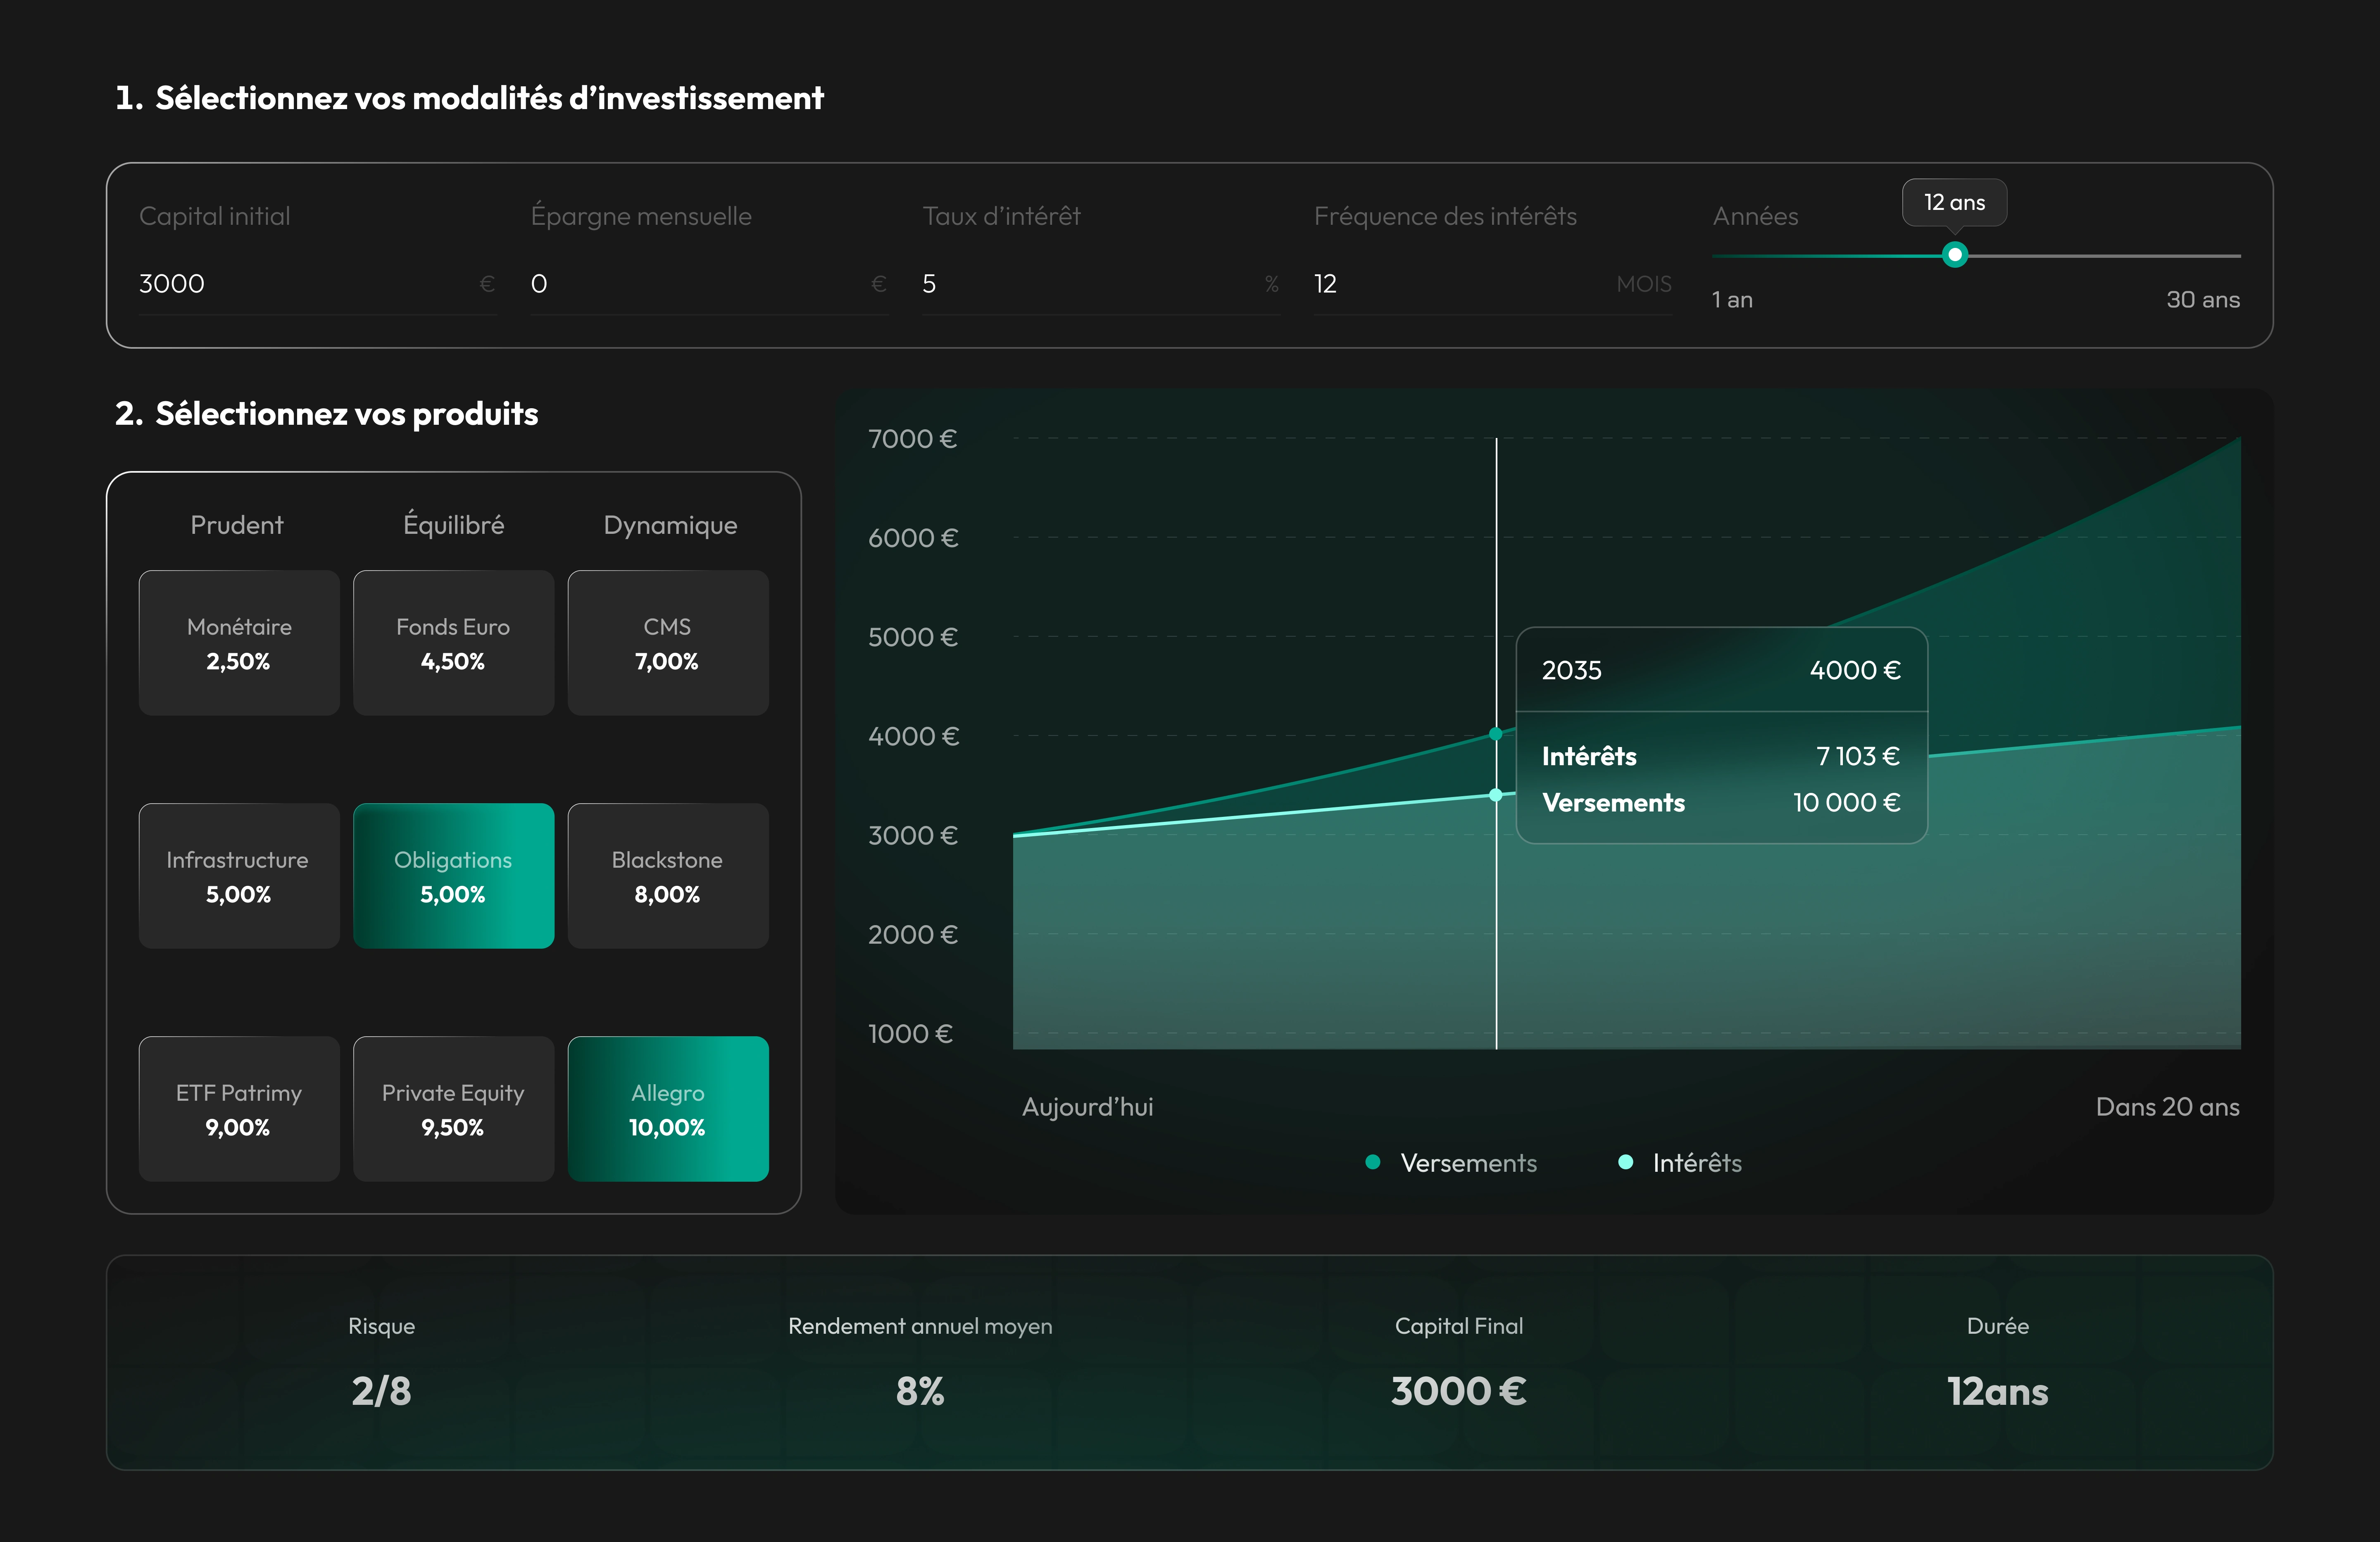The height and width of the screenshot is (1542, 2380).
Task: Select the Fonds Euro 4,50% product
Action: pos(453,643)
